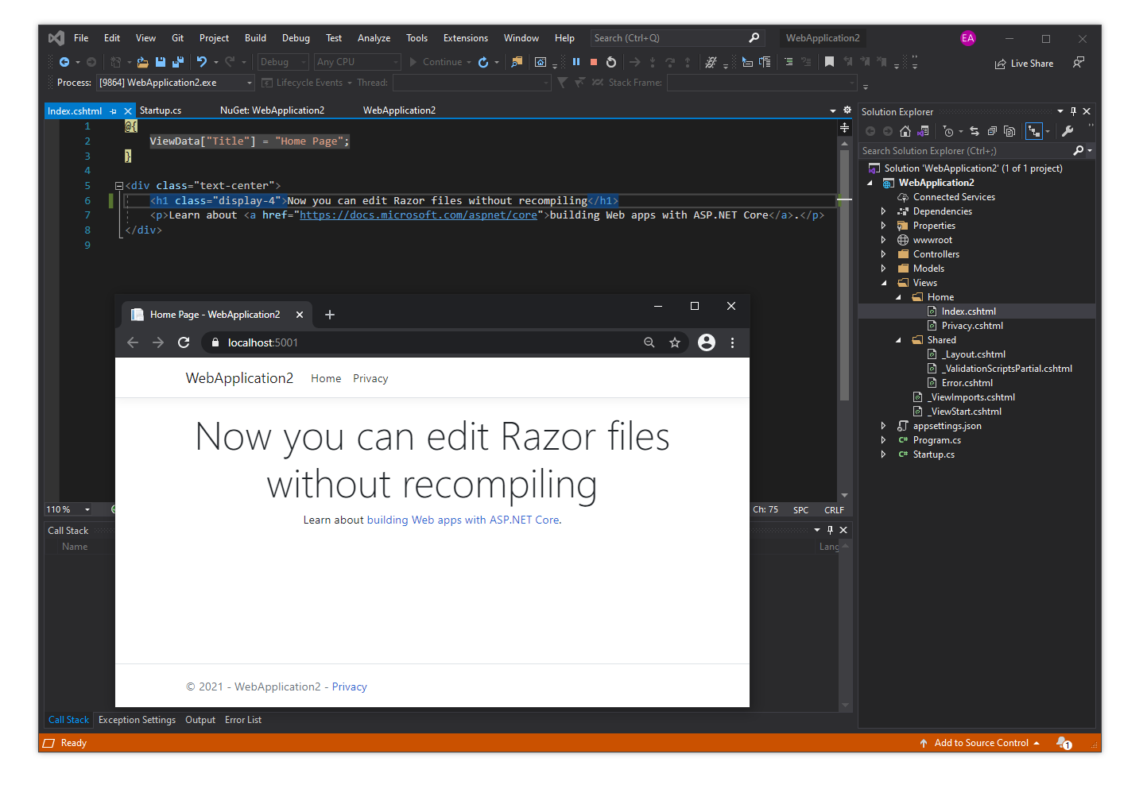Toggle auto hide pin on Solution Explorer

tap(1073, 111)
